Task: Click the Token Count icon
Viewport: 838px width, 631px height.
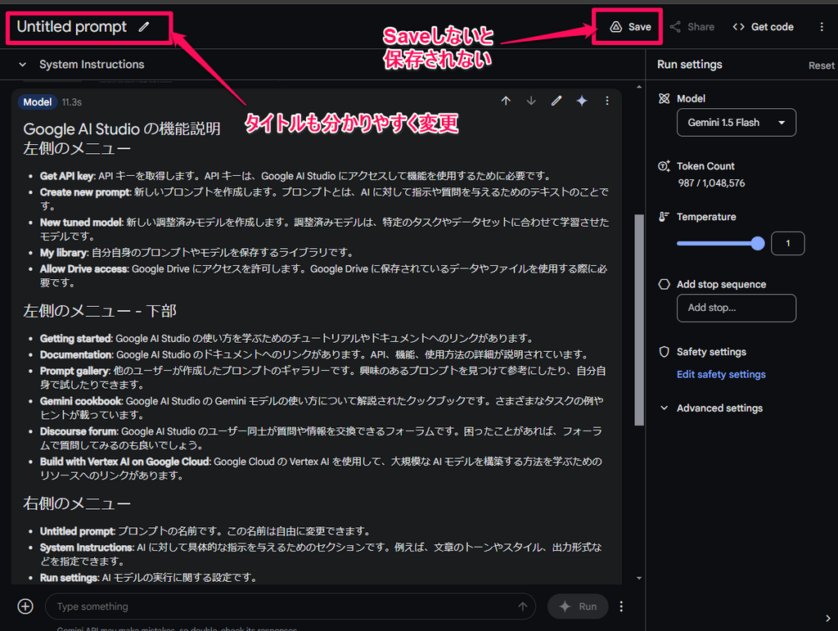Action: point(664,166)
